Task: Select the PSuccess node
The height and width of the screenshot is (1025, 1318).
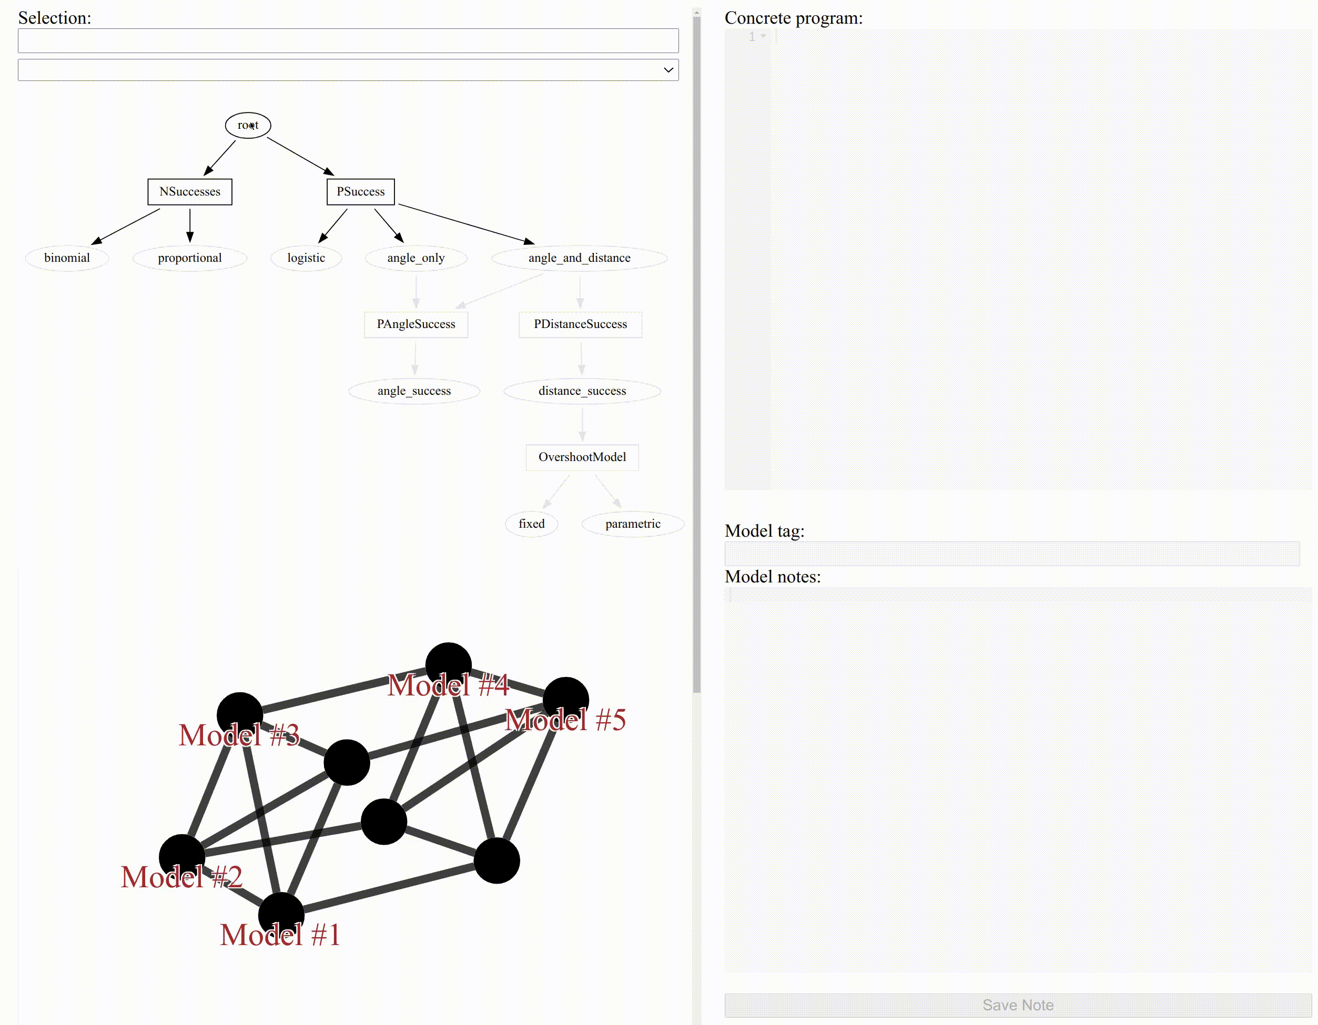Action: coord(360,191)
